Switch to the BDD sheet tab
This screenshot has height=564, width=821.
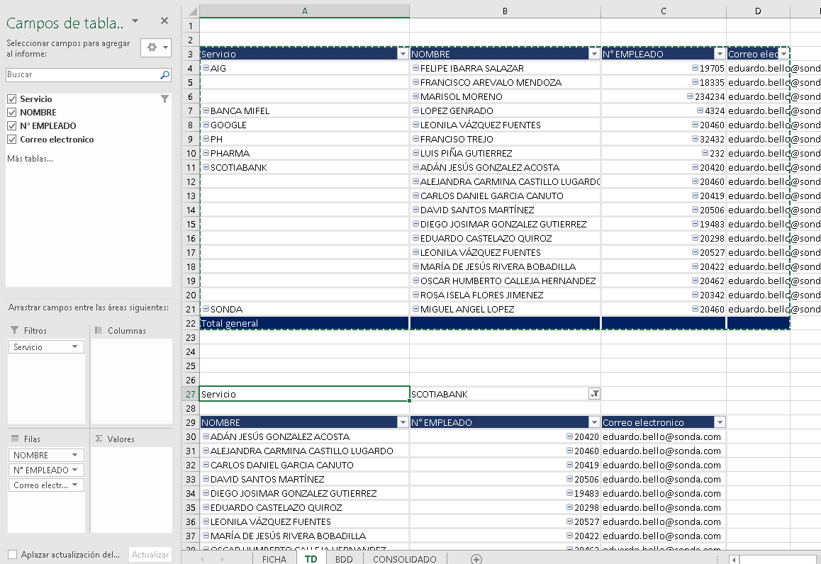click(x=344, y=559)
